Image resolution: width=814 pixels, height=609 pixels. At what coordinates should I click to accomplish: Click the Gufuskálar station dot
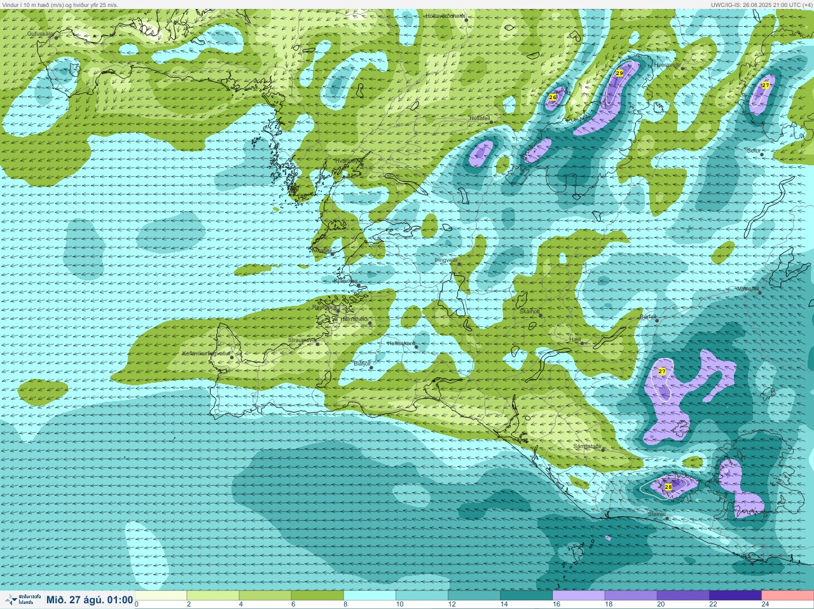57,38
